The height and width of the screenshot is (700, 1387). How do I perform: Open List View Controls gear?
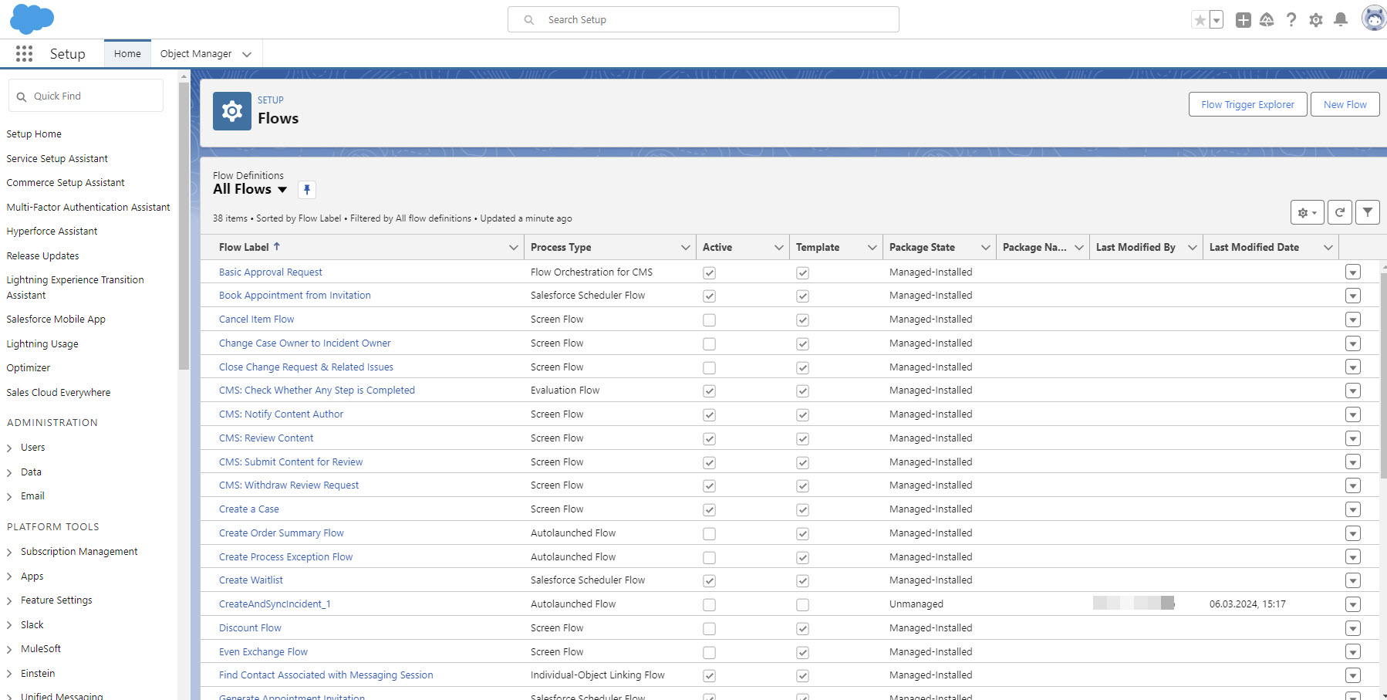click(1307, 212)
